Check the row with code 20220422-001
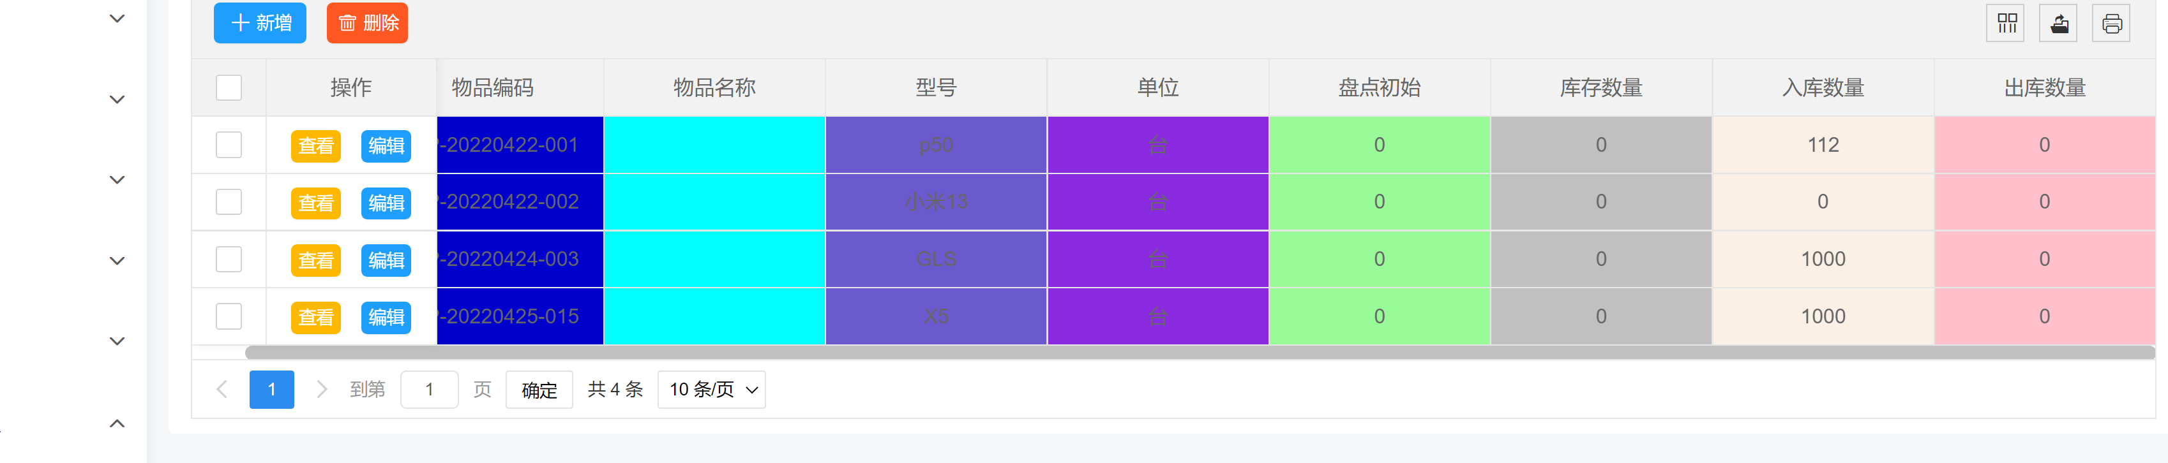This screenshot has height=463, width=2168. [x=229, y=145]
